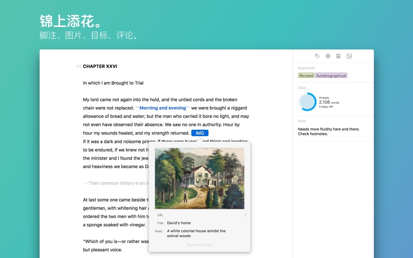Click the link icon beside URL field

245,215
